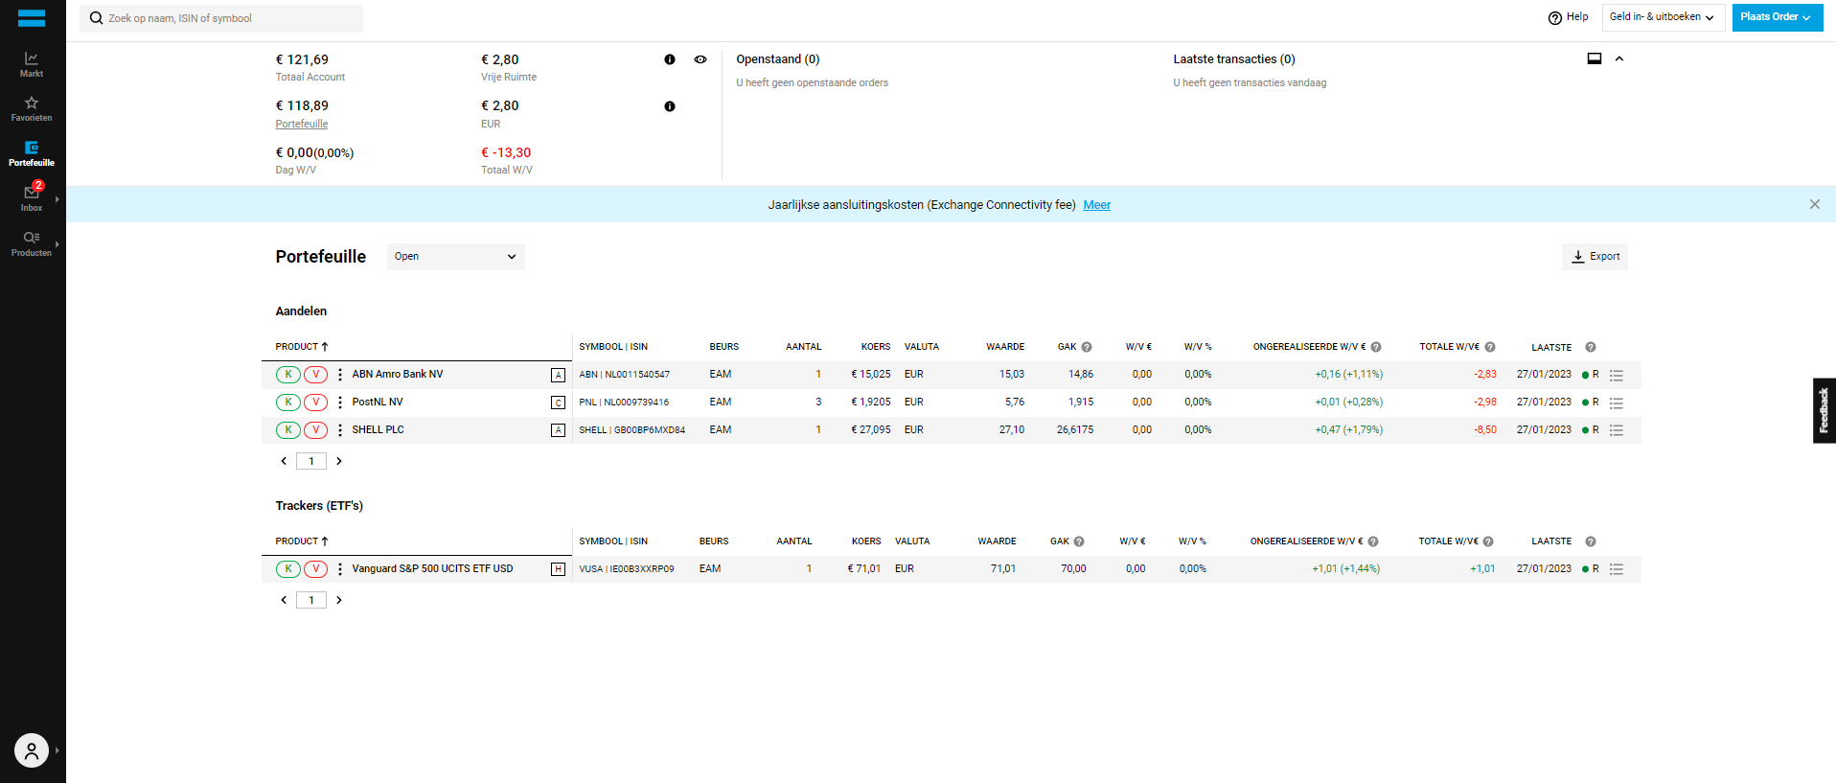Click info icon next to Vrije Ruimte
The image size is (1836, 783).
670,59
